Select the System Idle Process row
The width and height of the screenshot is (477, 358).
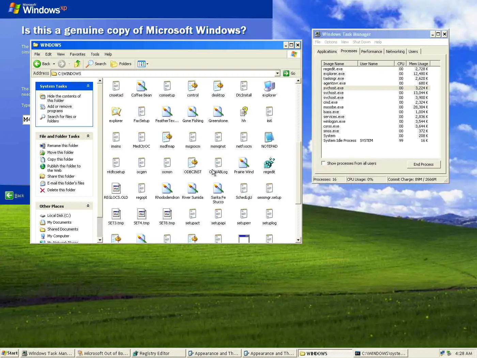(376, 140)
